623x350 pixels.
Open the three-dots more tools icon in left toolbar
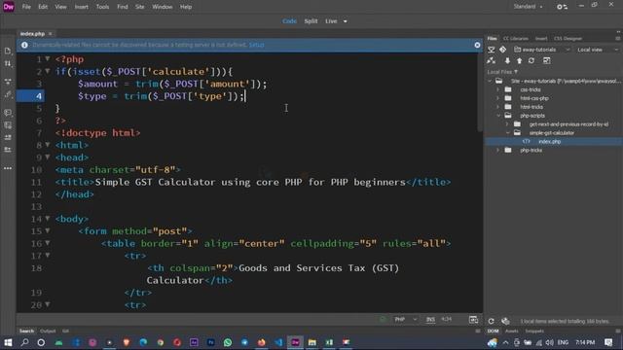point(8,168)
